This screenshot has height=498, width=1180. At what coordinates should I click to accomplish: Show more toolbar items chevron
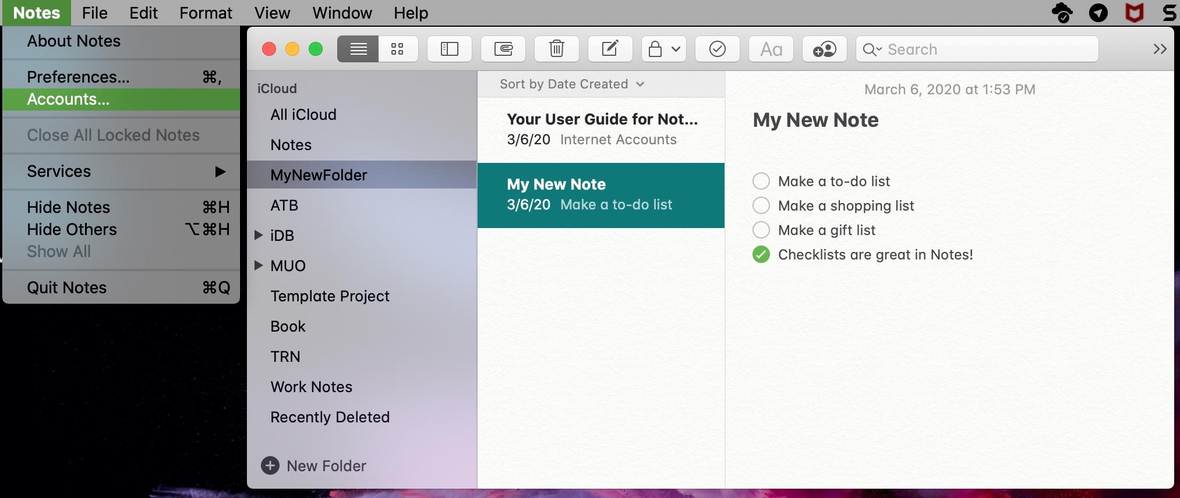pyautogui.click(x=1160, y=49)
